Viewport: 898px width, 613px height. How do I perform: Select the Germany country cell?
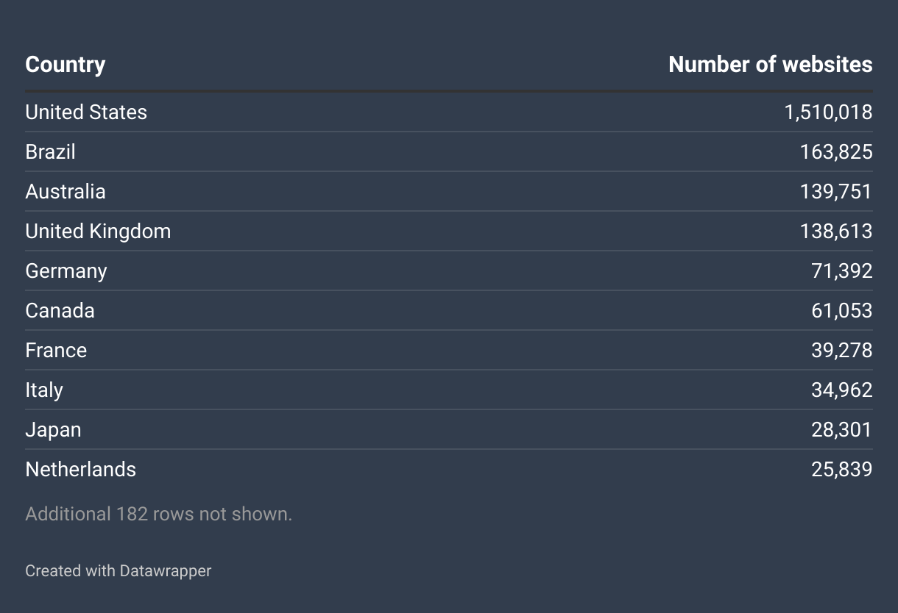[66, 270]
